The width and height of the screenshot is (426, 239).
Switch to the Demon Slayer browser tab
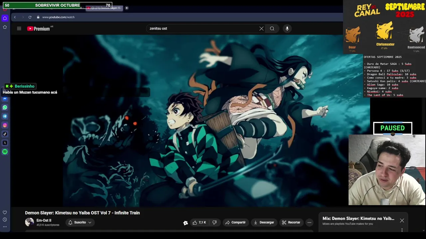[105, 8]
